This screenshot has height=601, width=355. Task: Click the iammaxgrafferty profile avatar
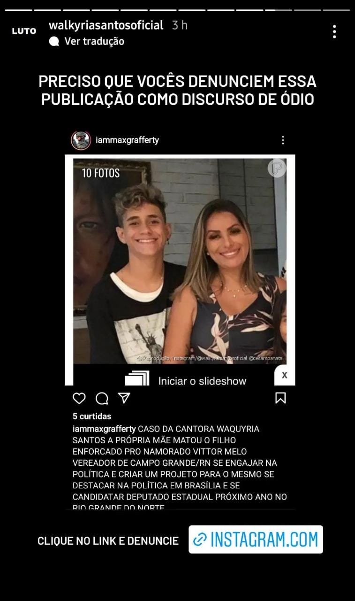(81, 140)
